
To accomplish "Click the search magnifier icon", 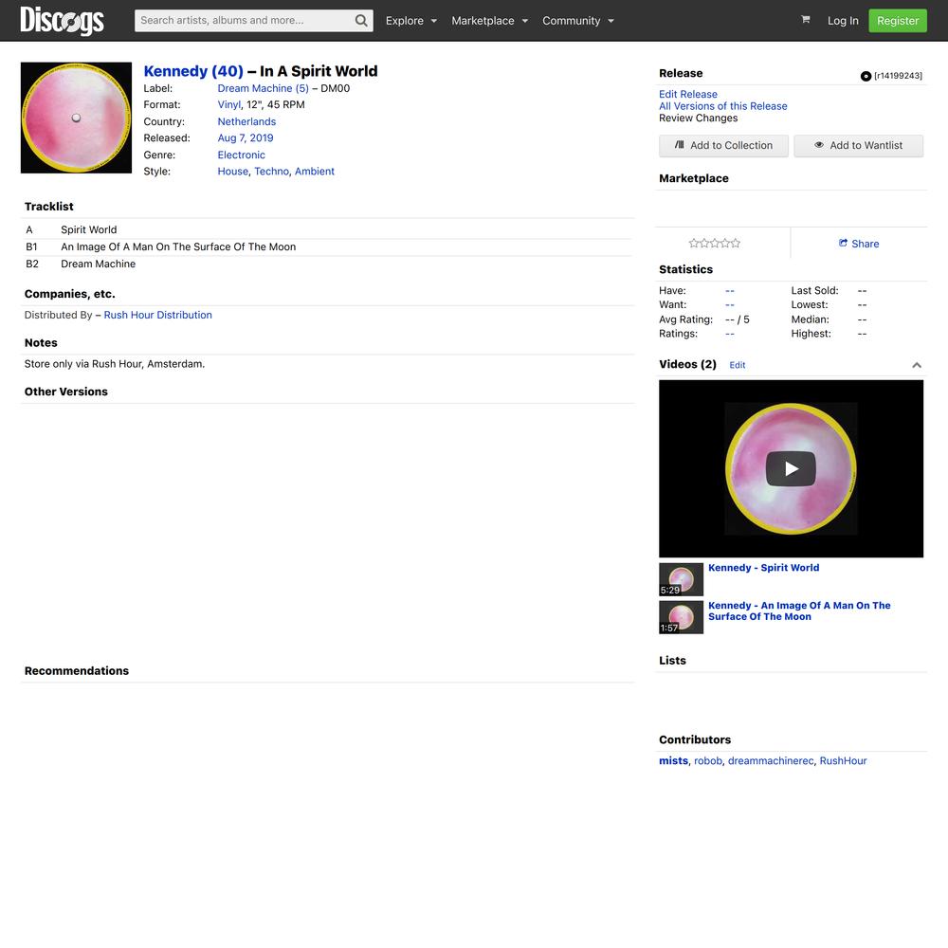I will click(361, 21).
